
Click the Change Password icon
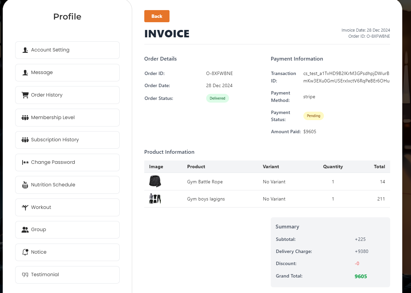click(x=25, y=162)
